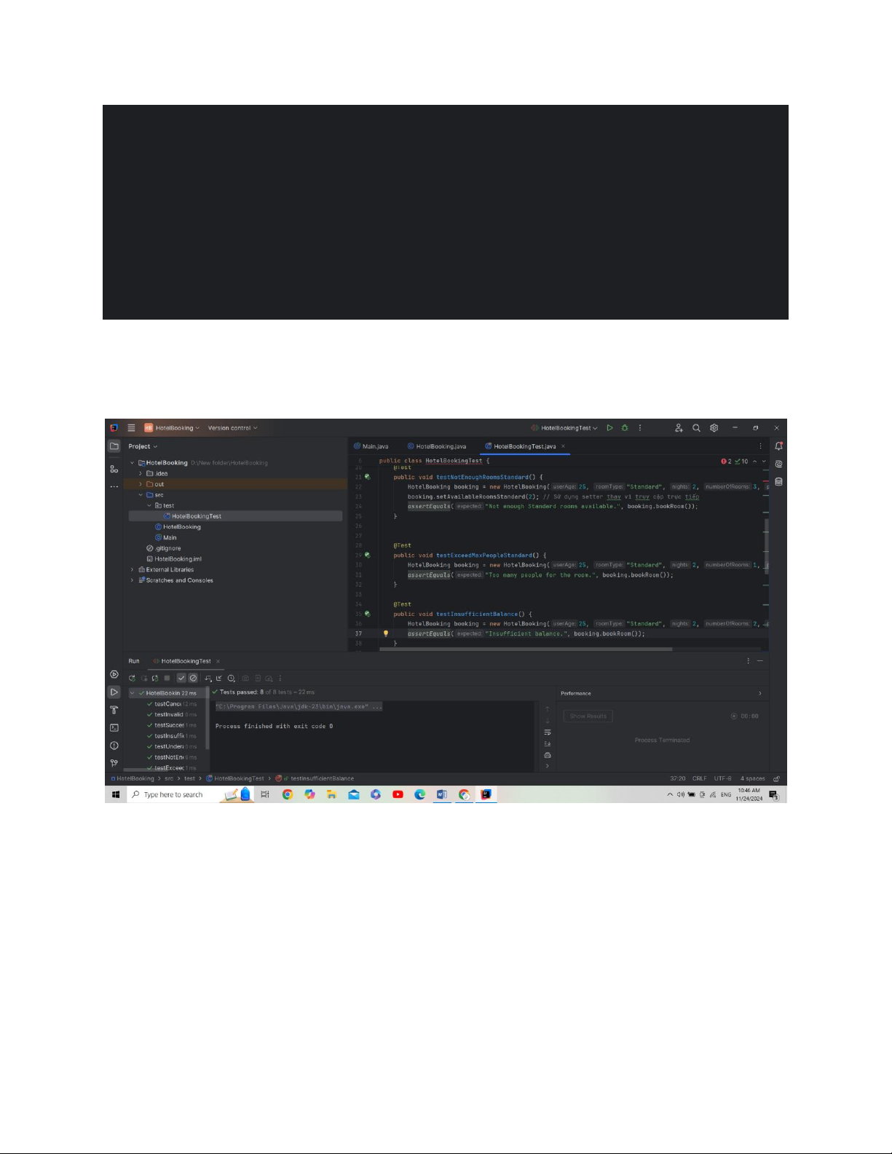Open the Notifications bell in right sidebar
This screenshot has width=892, height=1154.
pyautogui.click(x=778, y=446)
